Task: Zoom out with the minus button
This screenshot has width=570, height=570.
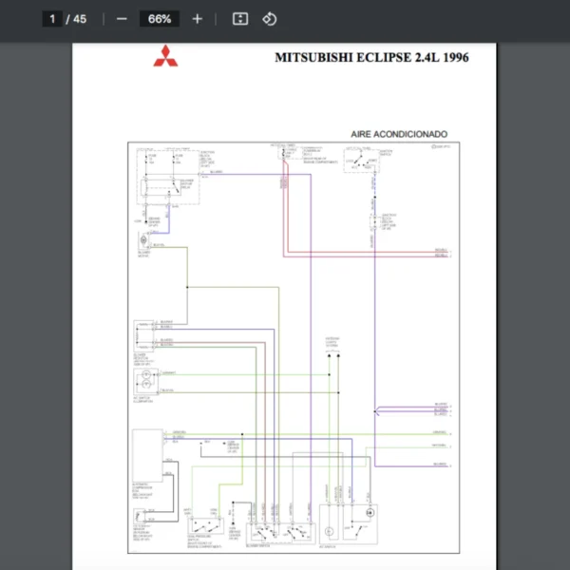Action: pyautogui.click(x=122, y=19)
